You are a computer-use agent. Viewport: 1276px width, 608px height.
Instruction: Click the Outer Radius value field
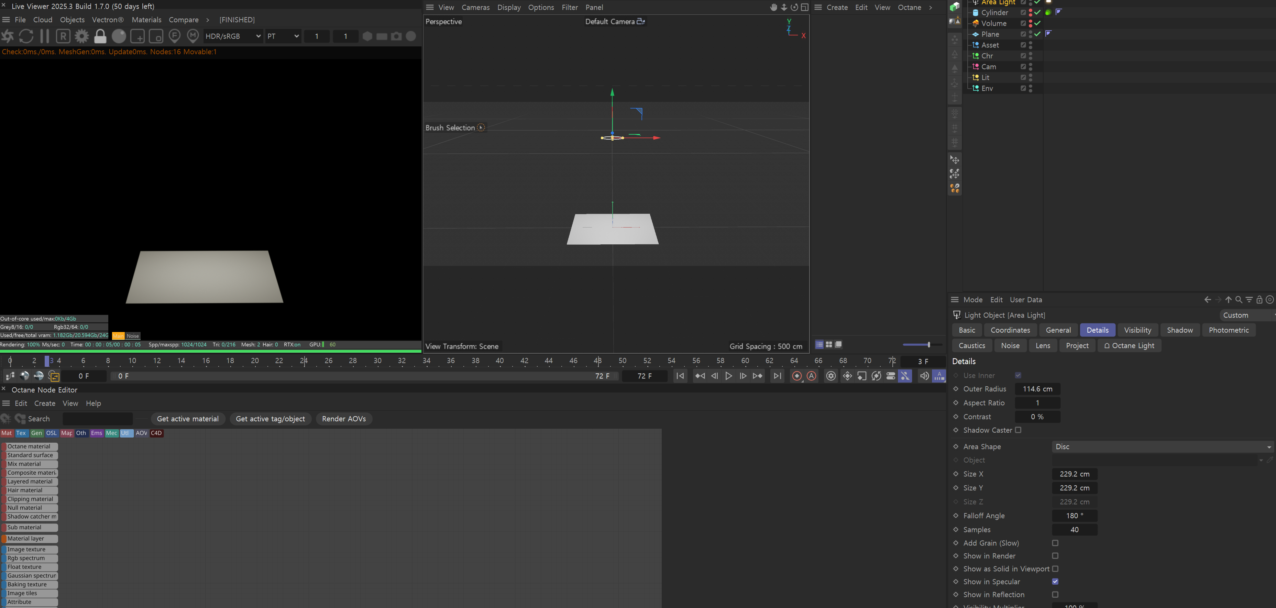1037,389
